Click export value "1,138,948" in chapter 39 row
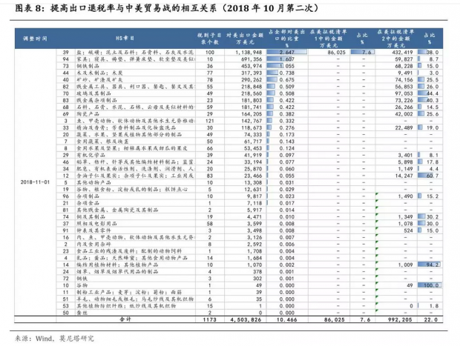 (249, 53)
